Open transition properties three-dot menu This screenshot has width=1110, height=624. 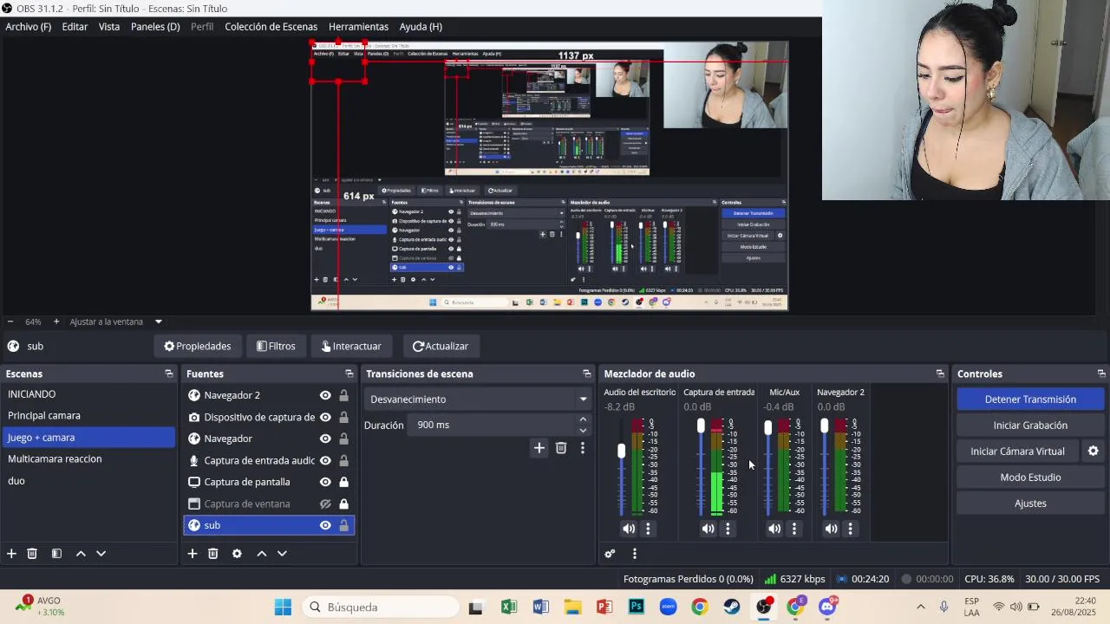(x=583, y=448)
